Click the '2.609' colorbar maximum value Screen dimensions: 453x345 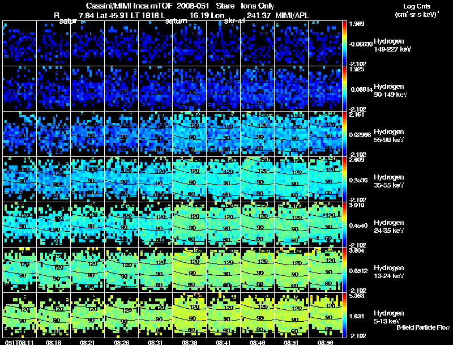[357, 160]
